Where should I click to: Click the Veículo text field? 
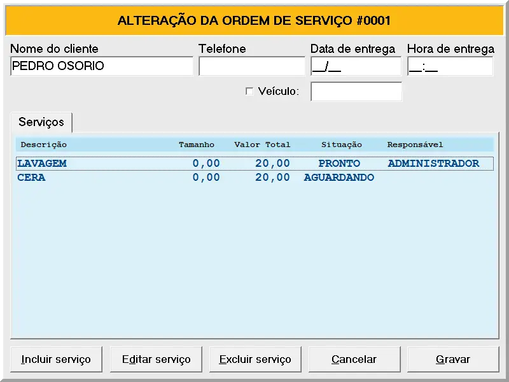[356, 92]
